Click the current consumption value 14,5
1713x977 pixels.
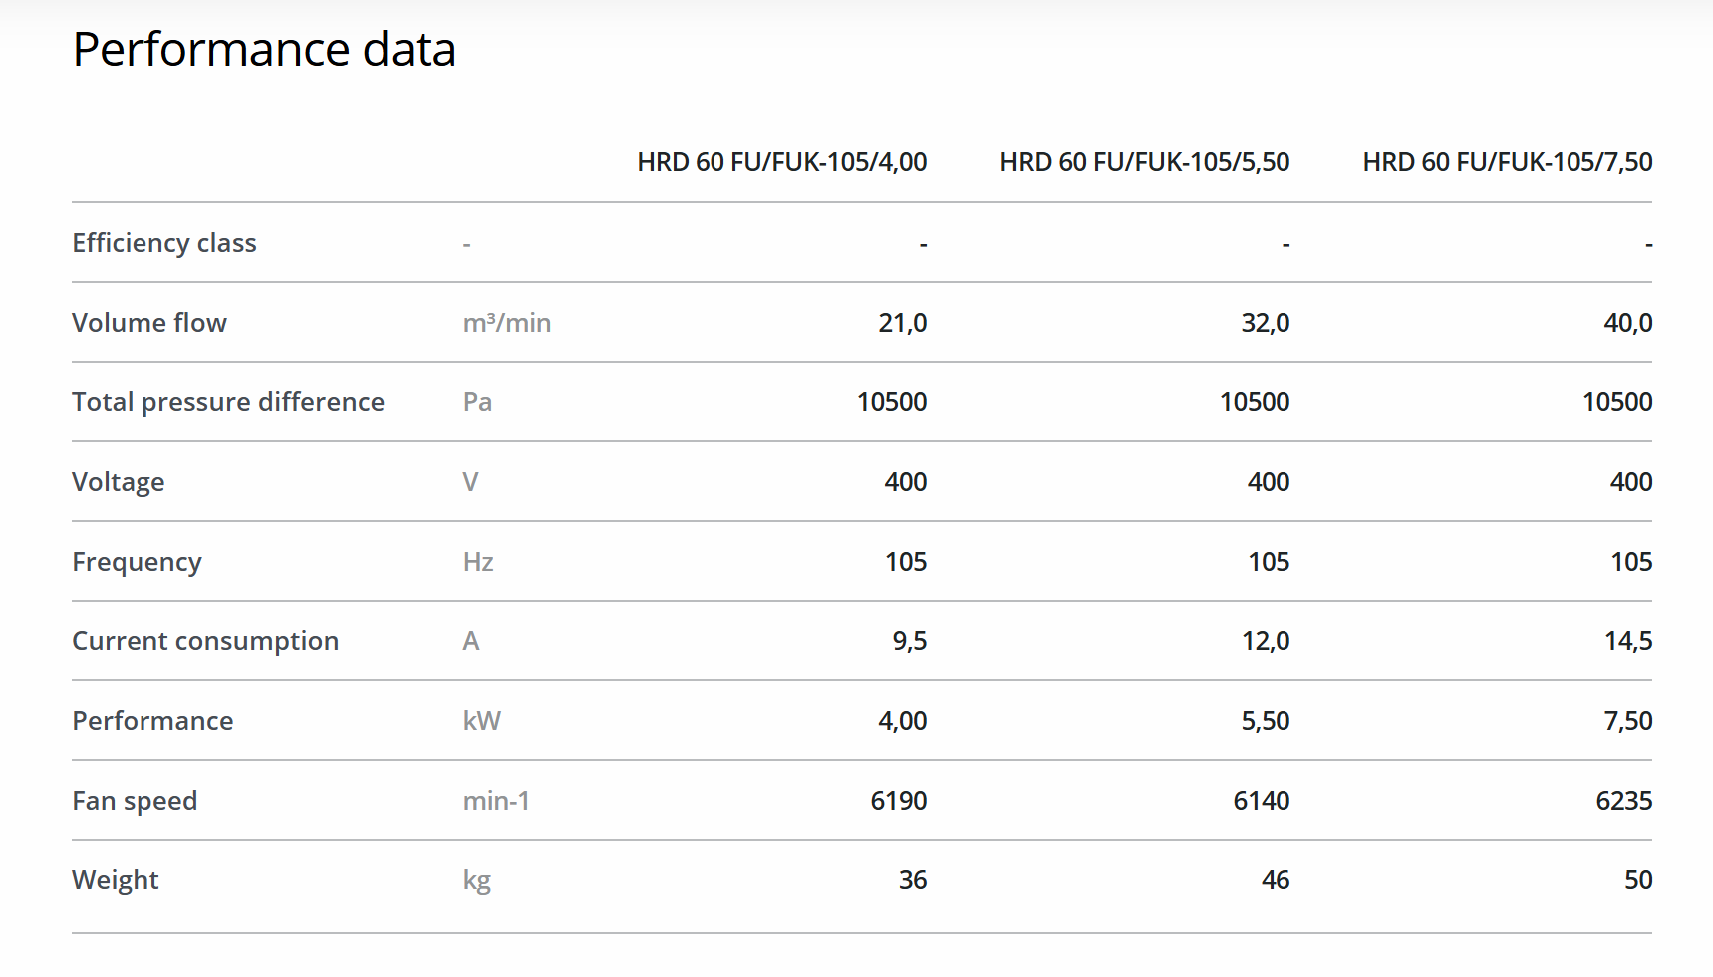tap(1627, 641)
